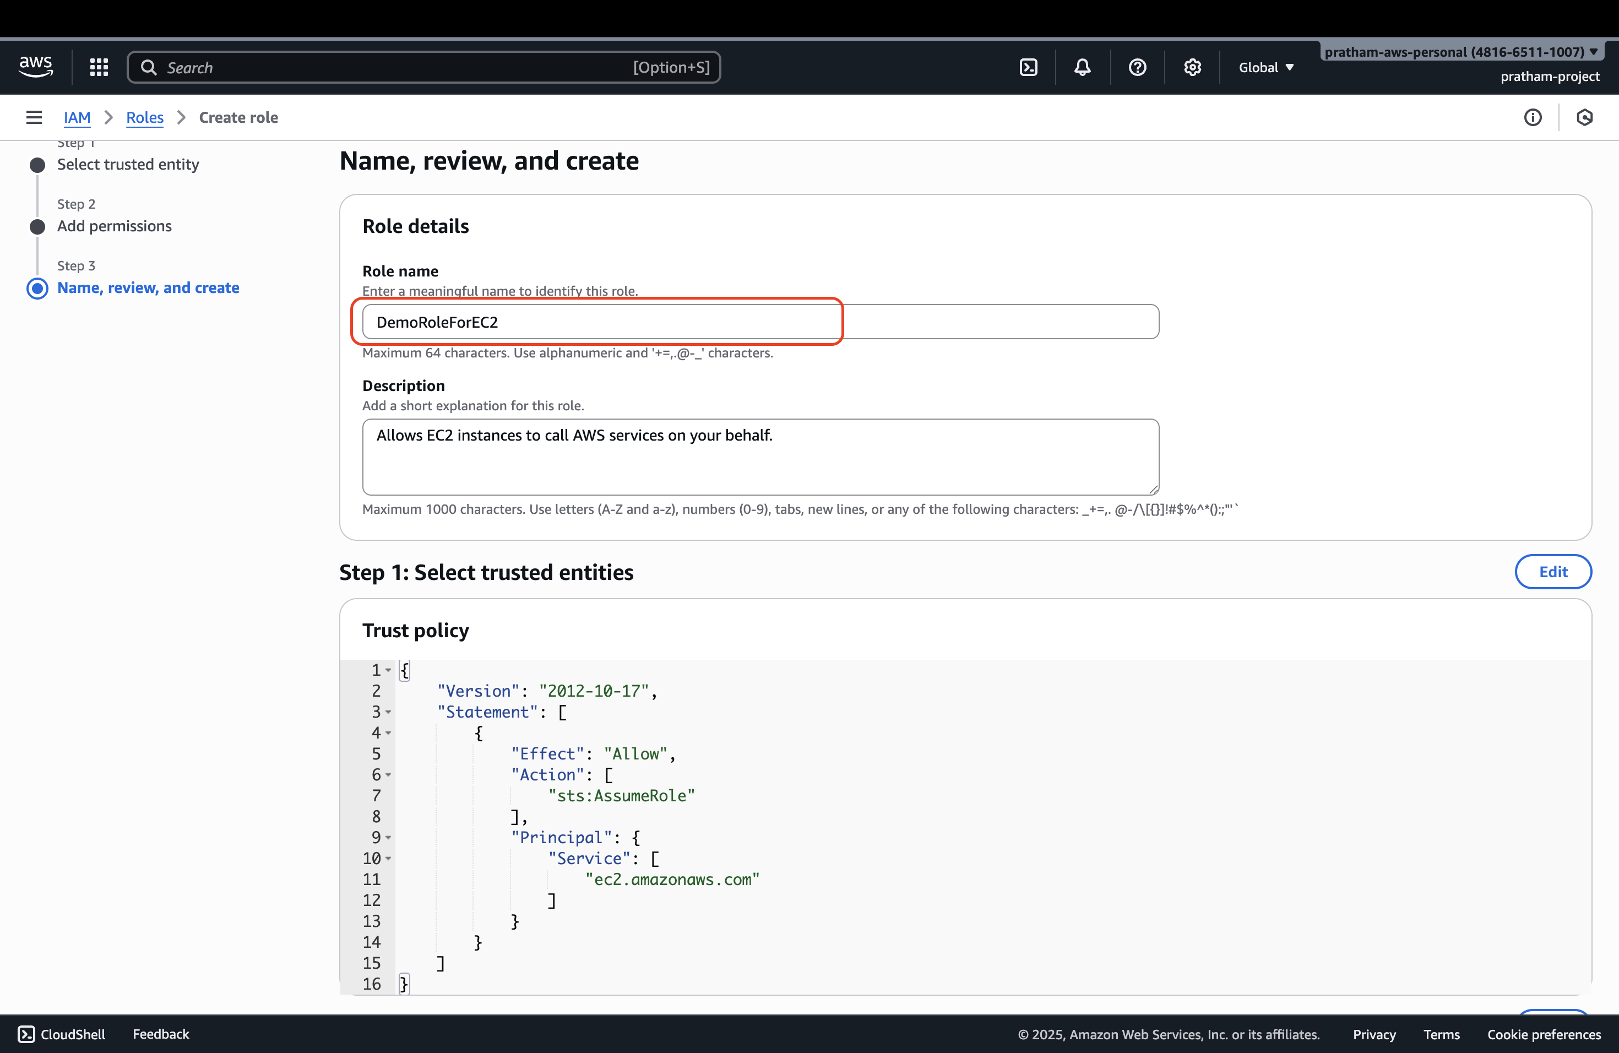Expand the Global region dropdown

click(1266, 67)
